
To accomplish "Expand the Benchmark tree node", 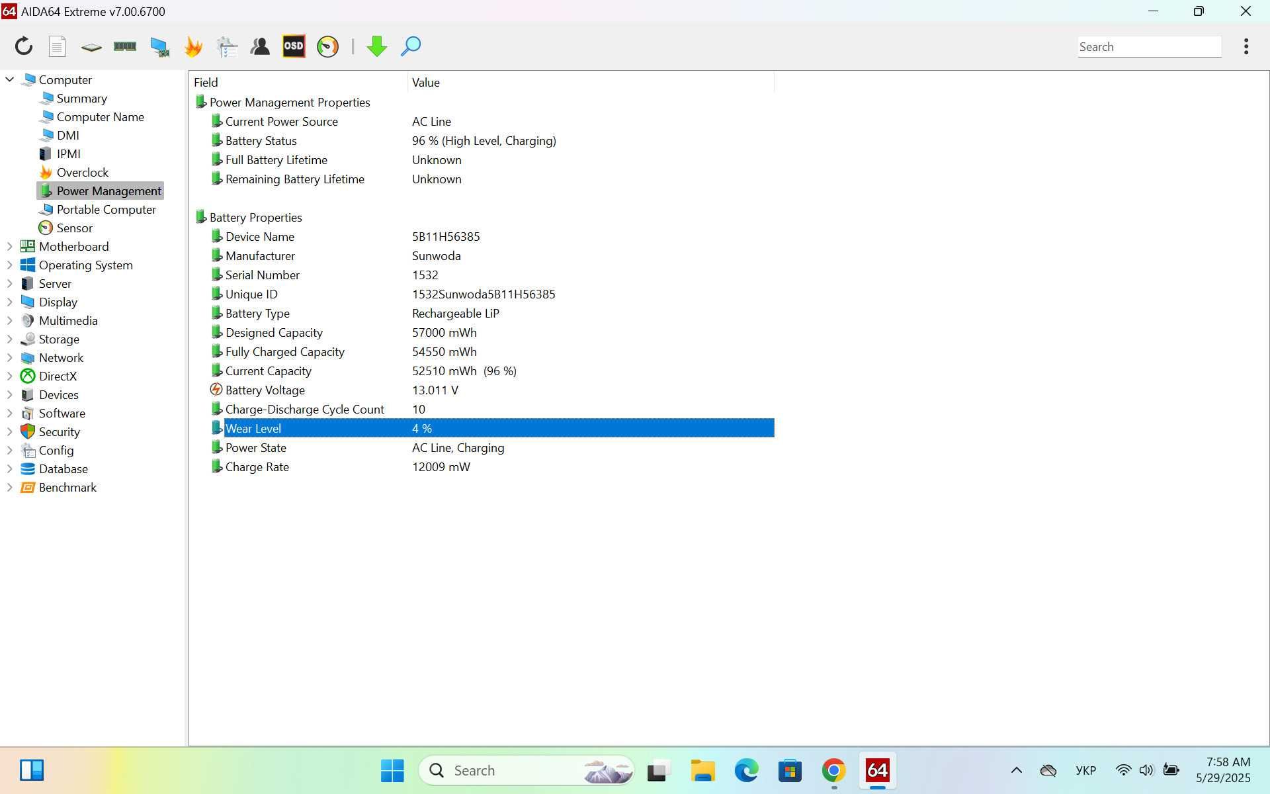I will tap(10, 487).
